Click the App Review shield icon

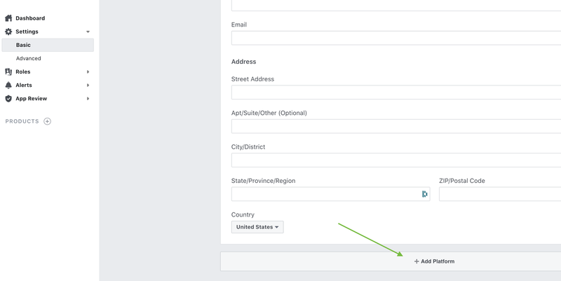pyautogui.click(x=8, y=99)
